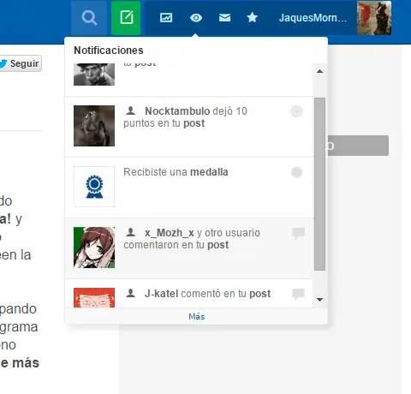Click the scrollbar up arrow
The height and width of the screenshot is (394, 411).
tap(320, 71)
